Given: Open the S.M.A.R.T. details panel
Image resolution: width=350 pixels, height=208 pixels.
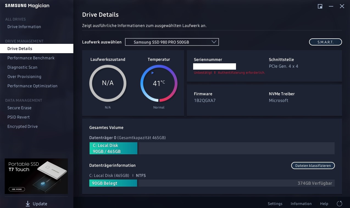Looking at the screenshot, I should [325, 42].
